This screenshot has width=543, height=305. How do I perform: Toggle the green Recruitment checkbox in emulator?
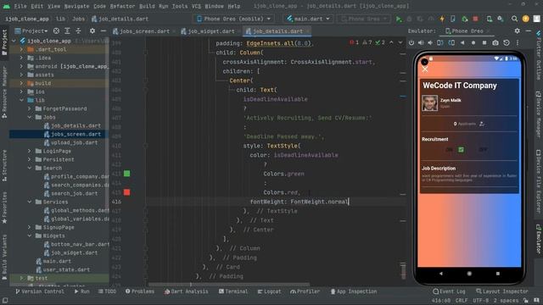click(461, 150)
